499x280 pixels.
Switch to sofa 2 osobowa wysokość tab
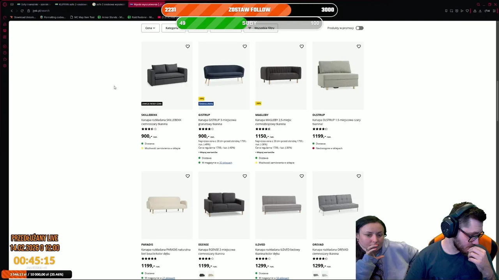point(108,4)
